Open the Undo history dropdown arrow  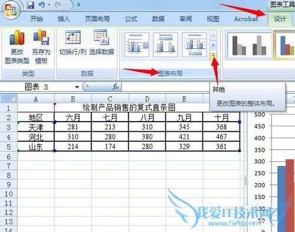[x=49, y=5]
